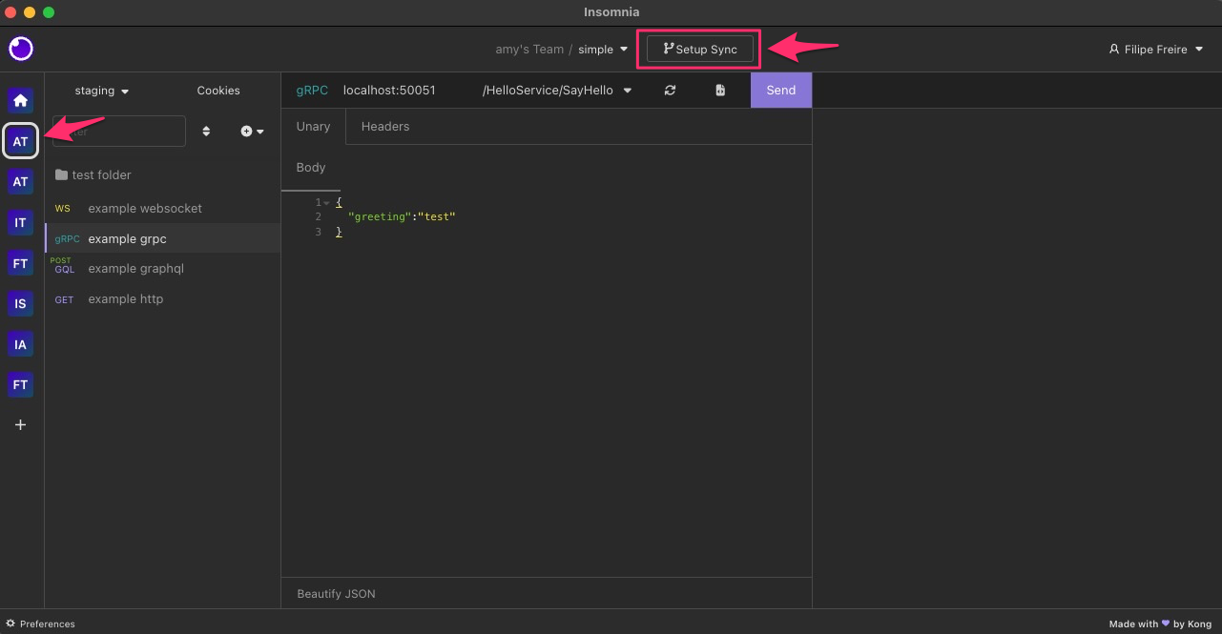Open the AT organization below the highlighted one
Viewport: 1222px width, 634px height.
coord(20,181)
